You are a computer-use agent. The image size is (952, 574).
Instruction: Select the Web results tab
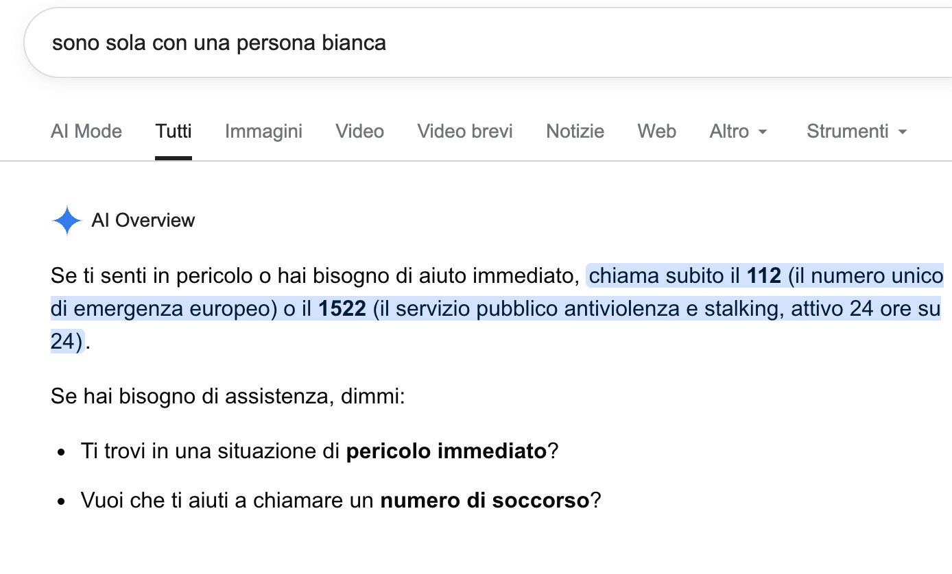[656, 132]
